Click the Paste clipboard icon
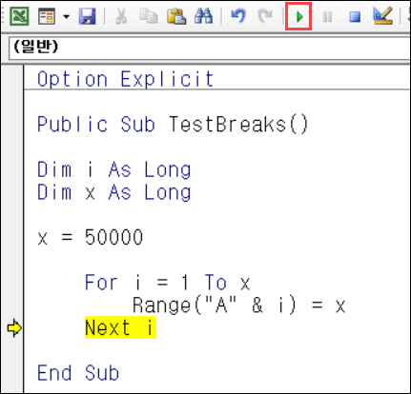This screenshot has width=411, height=394. click(x=176, y=16)
